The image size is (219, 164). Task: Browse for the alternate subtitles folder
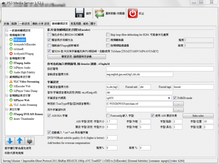[178, 110]
